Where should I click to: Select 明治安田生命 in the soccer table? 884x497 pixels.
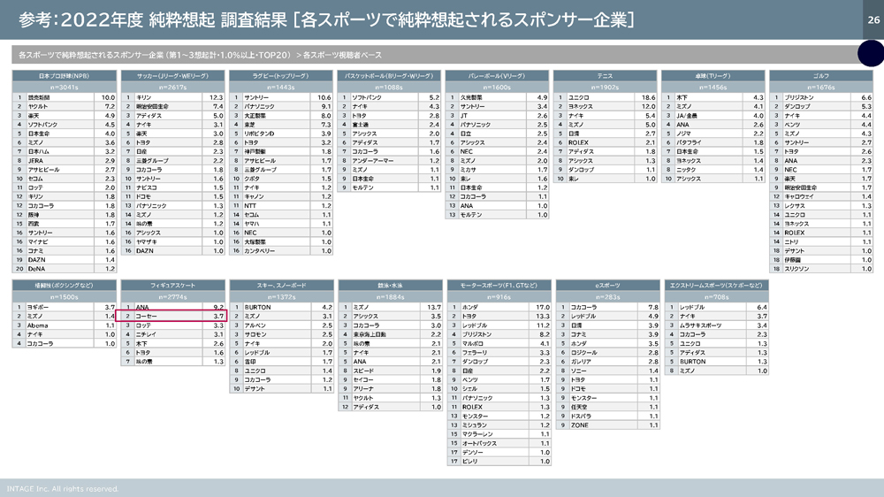tap(152, 107)
